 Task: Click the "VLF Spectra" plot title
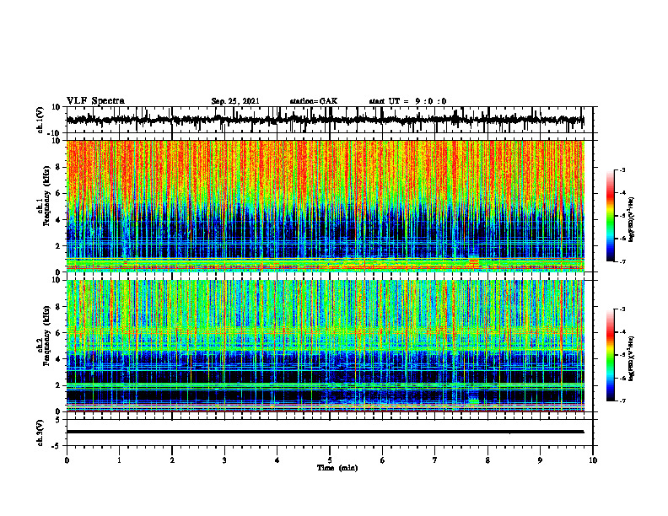point(95,101)
